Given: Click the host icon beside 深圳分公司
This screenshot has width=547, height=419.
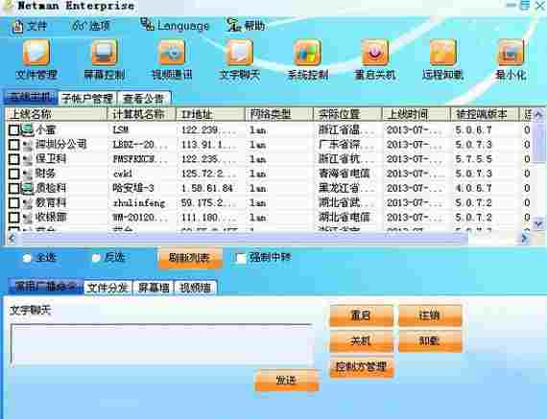Looking at the screenshot, I should 28,145.
